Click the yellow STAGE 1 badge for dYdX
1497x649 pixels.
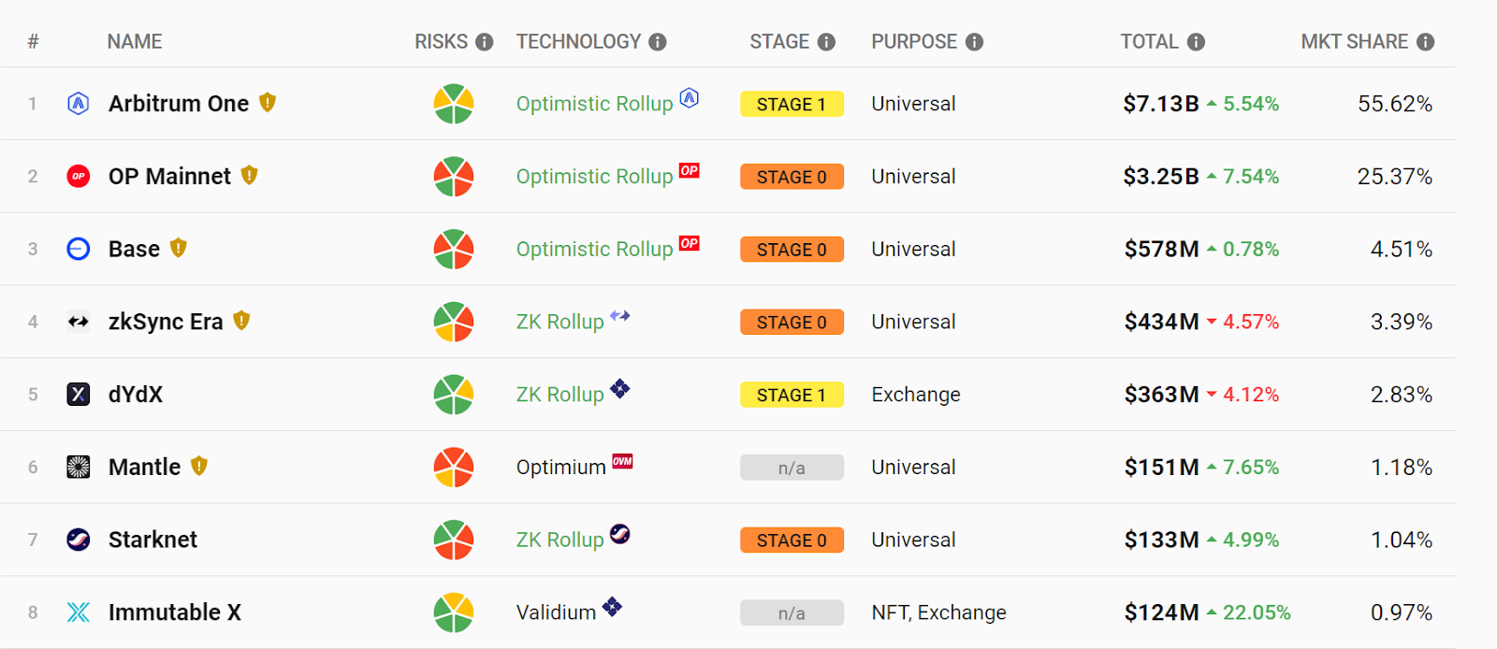[x=792, y=395]
